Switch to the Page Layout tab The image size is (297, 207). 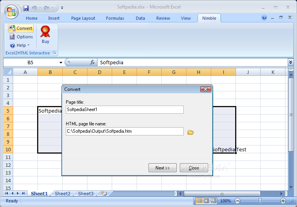(83, 18)
